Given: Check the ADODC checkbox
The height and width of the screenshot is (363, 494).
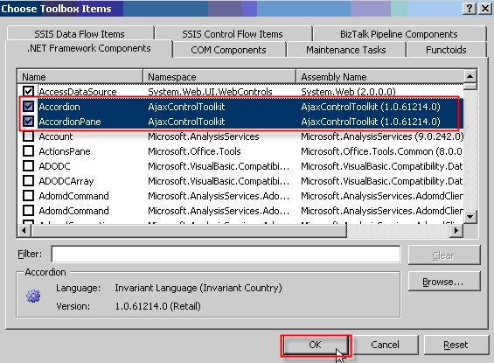Looking at the screenshot, I should click(28, 165).
